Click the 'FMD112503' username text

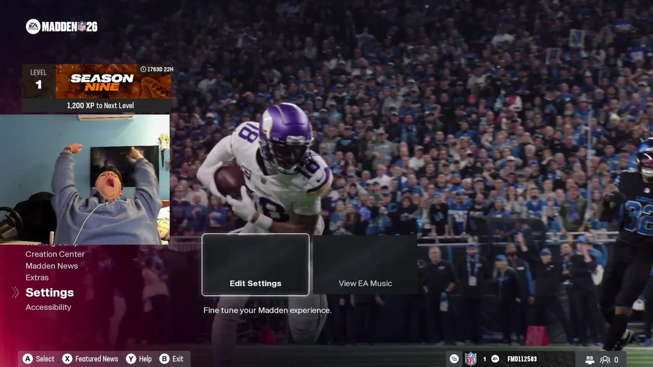tap(522, 359)
